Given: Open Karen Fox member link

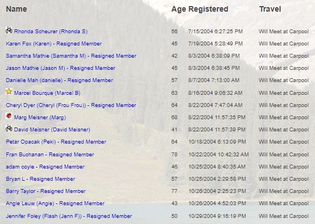Looking at the screenshot, I should pos(54,44).
